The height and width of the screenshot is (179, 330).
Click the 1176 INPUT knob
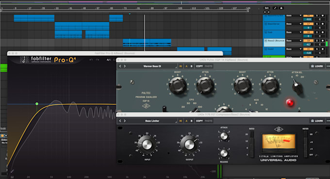[x=147, y=145]
